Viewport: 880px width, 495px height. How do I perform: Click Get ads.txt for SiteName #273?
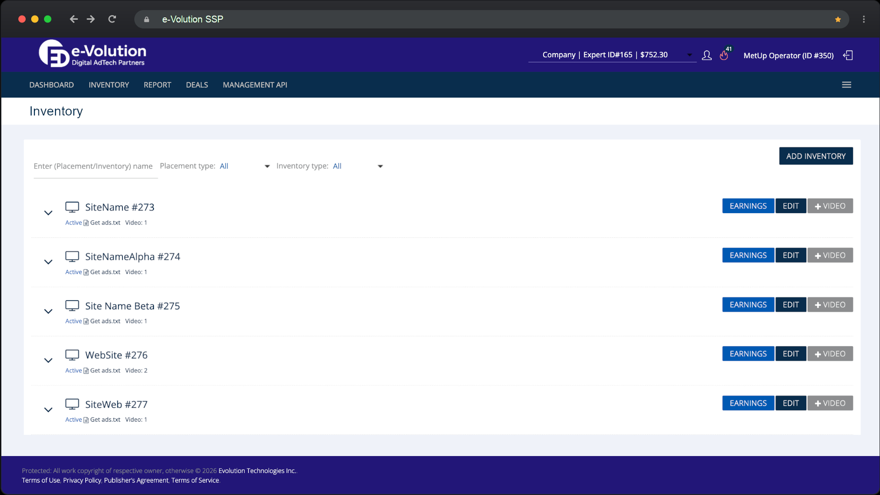pos(105,223)
